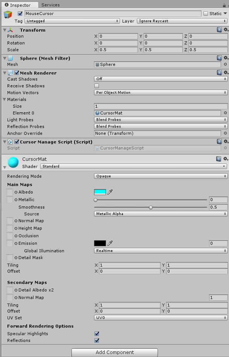Click the MouseCursor game object cube icon
This screenshot has width=229, height=357.
[x=8, y=15]
